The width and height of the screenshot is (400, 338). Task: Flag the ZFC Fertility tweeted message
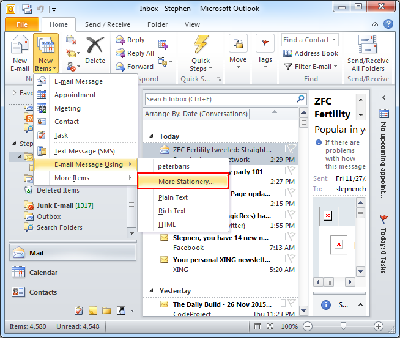292,148
